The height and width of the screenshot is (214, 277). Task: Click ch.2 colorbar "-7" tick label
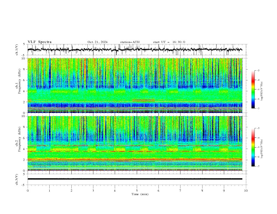point(258,166)
